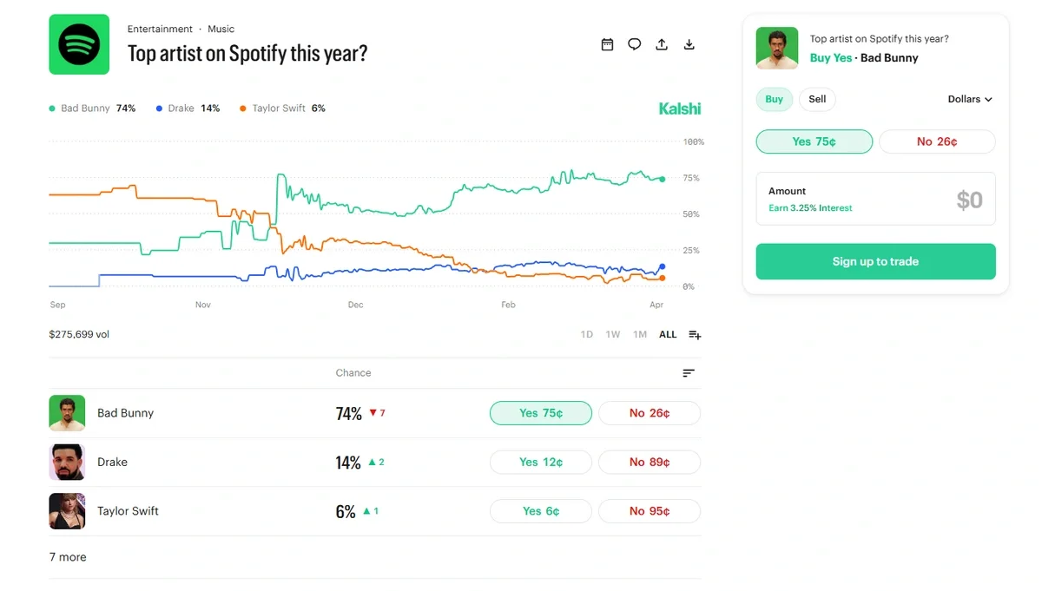Open the calendar icon on the market header
The image size is (1042, 591).
coord(607,44)
